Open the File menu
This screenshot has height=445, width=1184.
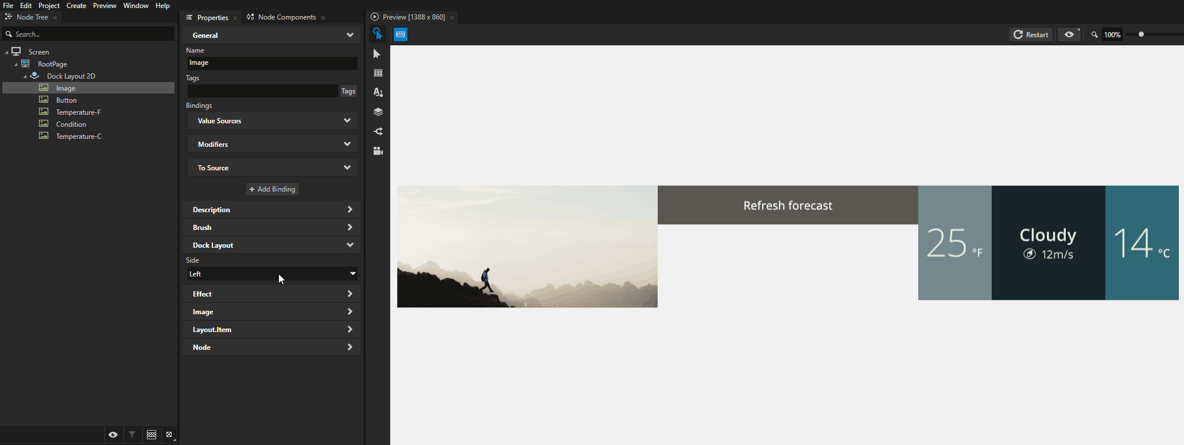point(8,5)
